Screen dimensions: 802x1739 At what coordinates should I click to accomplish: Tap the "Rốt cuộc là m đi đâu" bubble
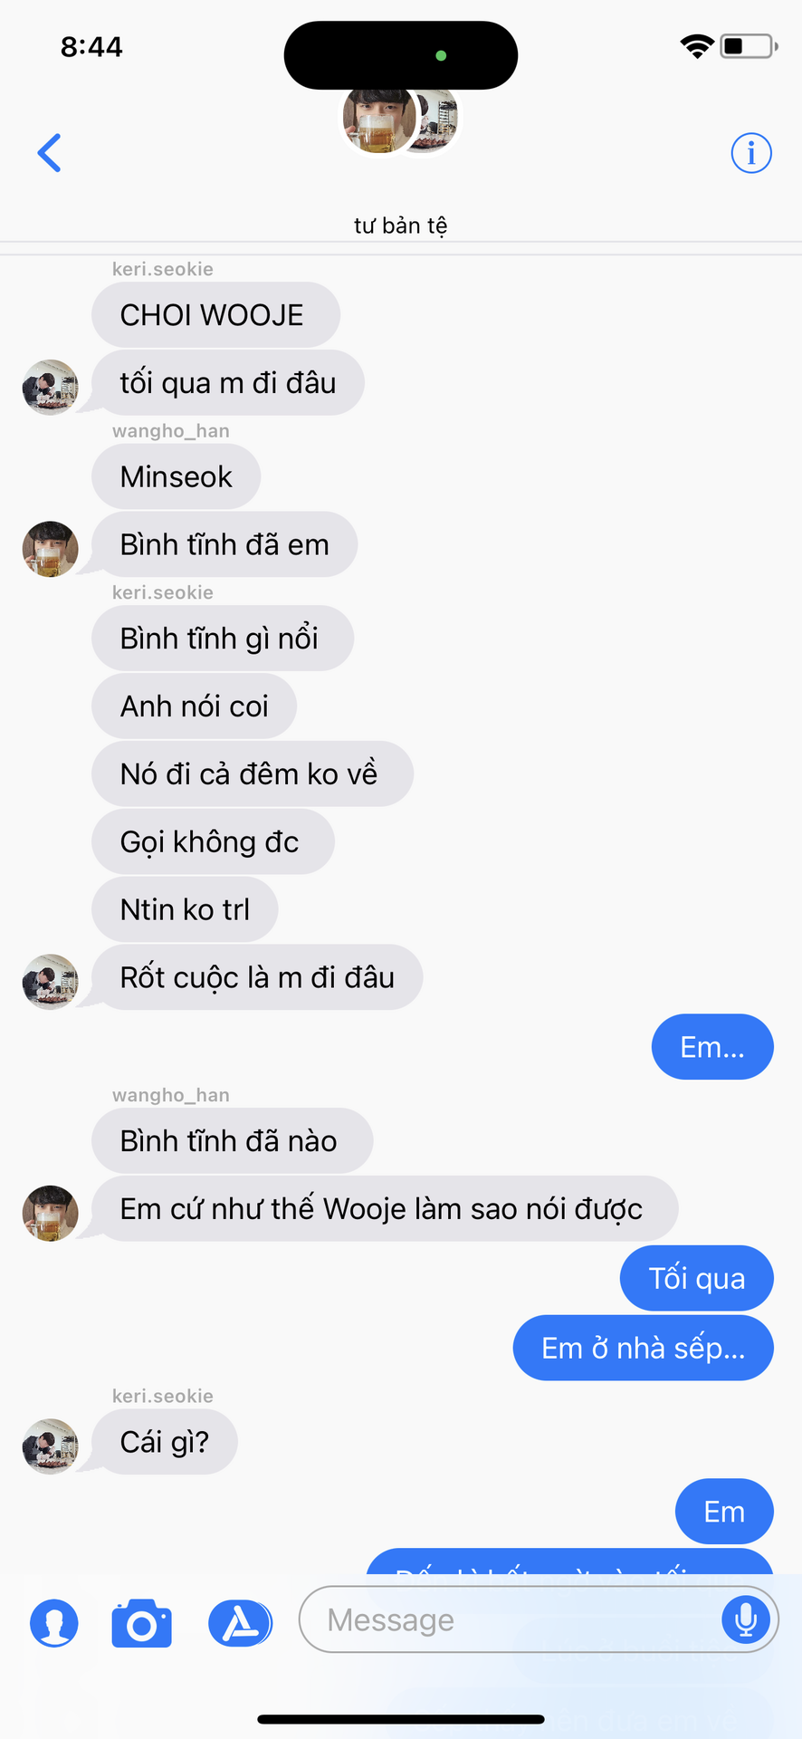point(257,977)
